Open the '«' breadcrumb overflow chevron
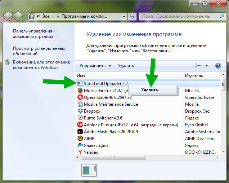The height and width of the screenshot is (183, 229). tap(38, 16)
